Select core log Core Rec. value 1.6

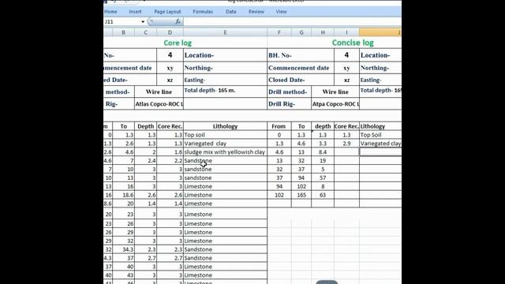170,152
